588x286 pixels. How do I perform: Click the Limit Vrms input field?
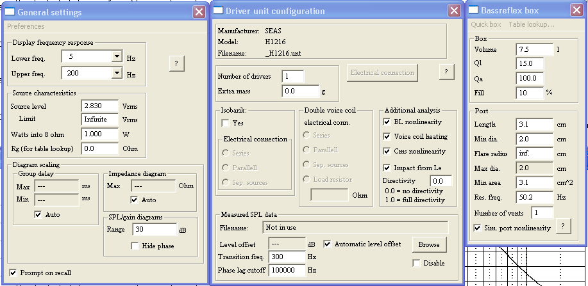click(100, 120)
